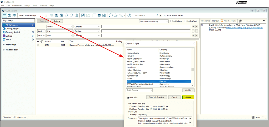The image size is (269, 127).
Task: Click the Trash icon in sidebar
Action: [x=4, y=39]
